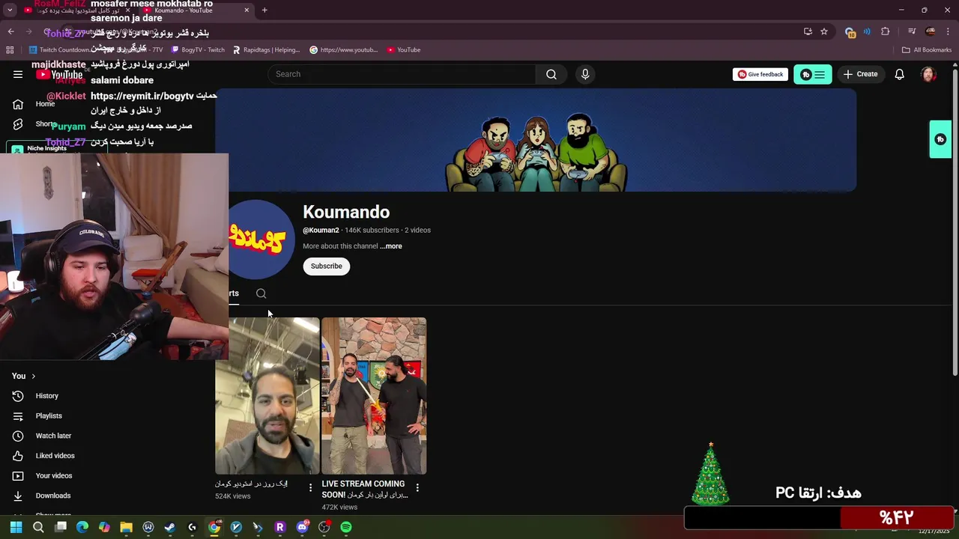959x539 pixels.
Task: Open the Create dropdown button
Action: coord(860,74)
